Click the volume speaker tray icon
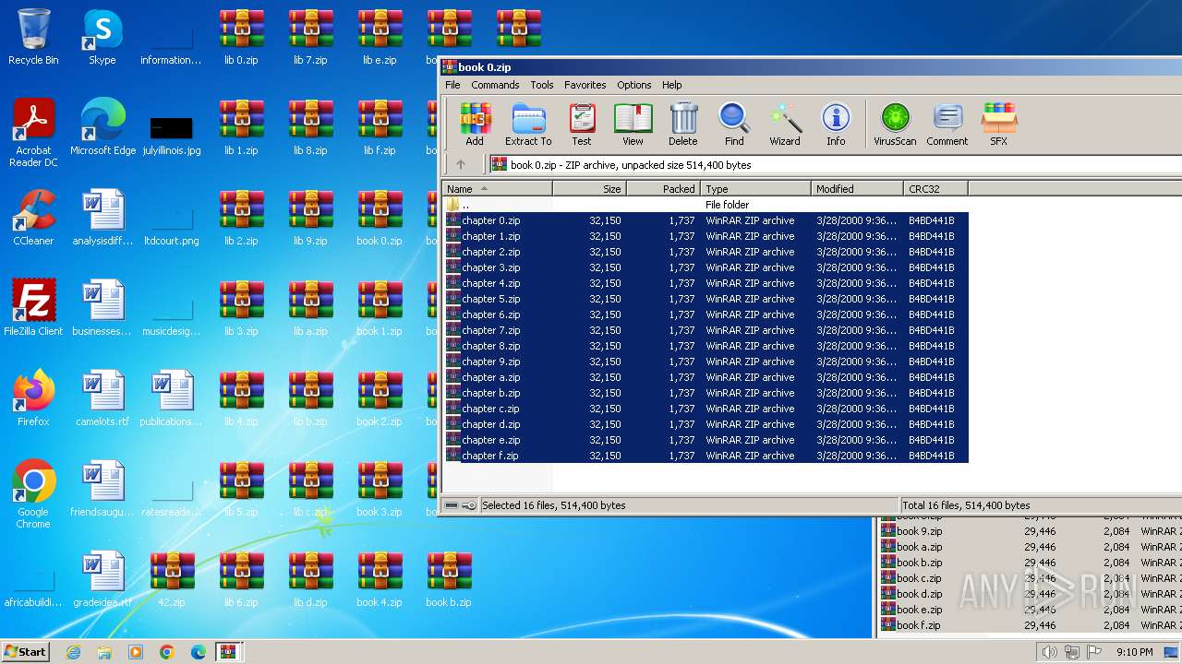Image resolution: width=1182 pixels, height=664 pixels. tap(1049, 652)
